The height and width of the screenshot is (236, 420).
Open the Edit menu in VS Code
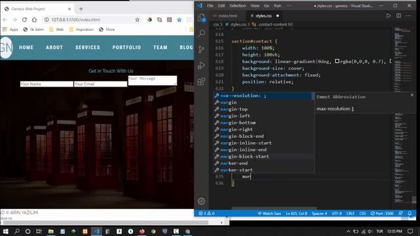point(221,6)
